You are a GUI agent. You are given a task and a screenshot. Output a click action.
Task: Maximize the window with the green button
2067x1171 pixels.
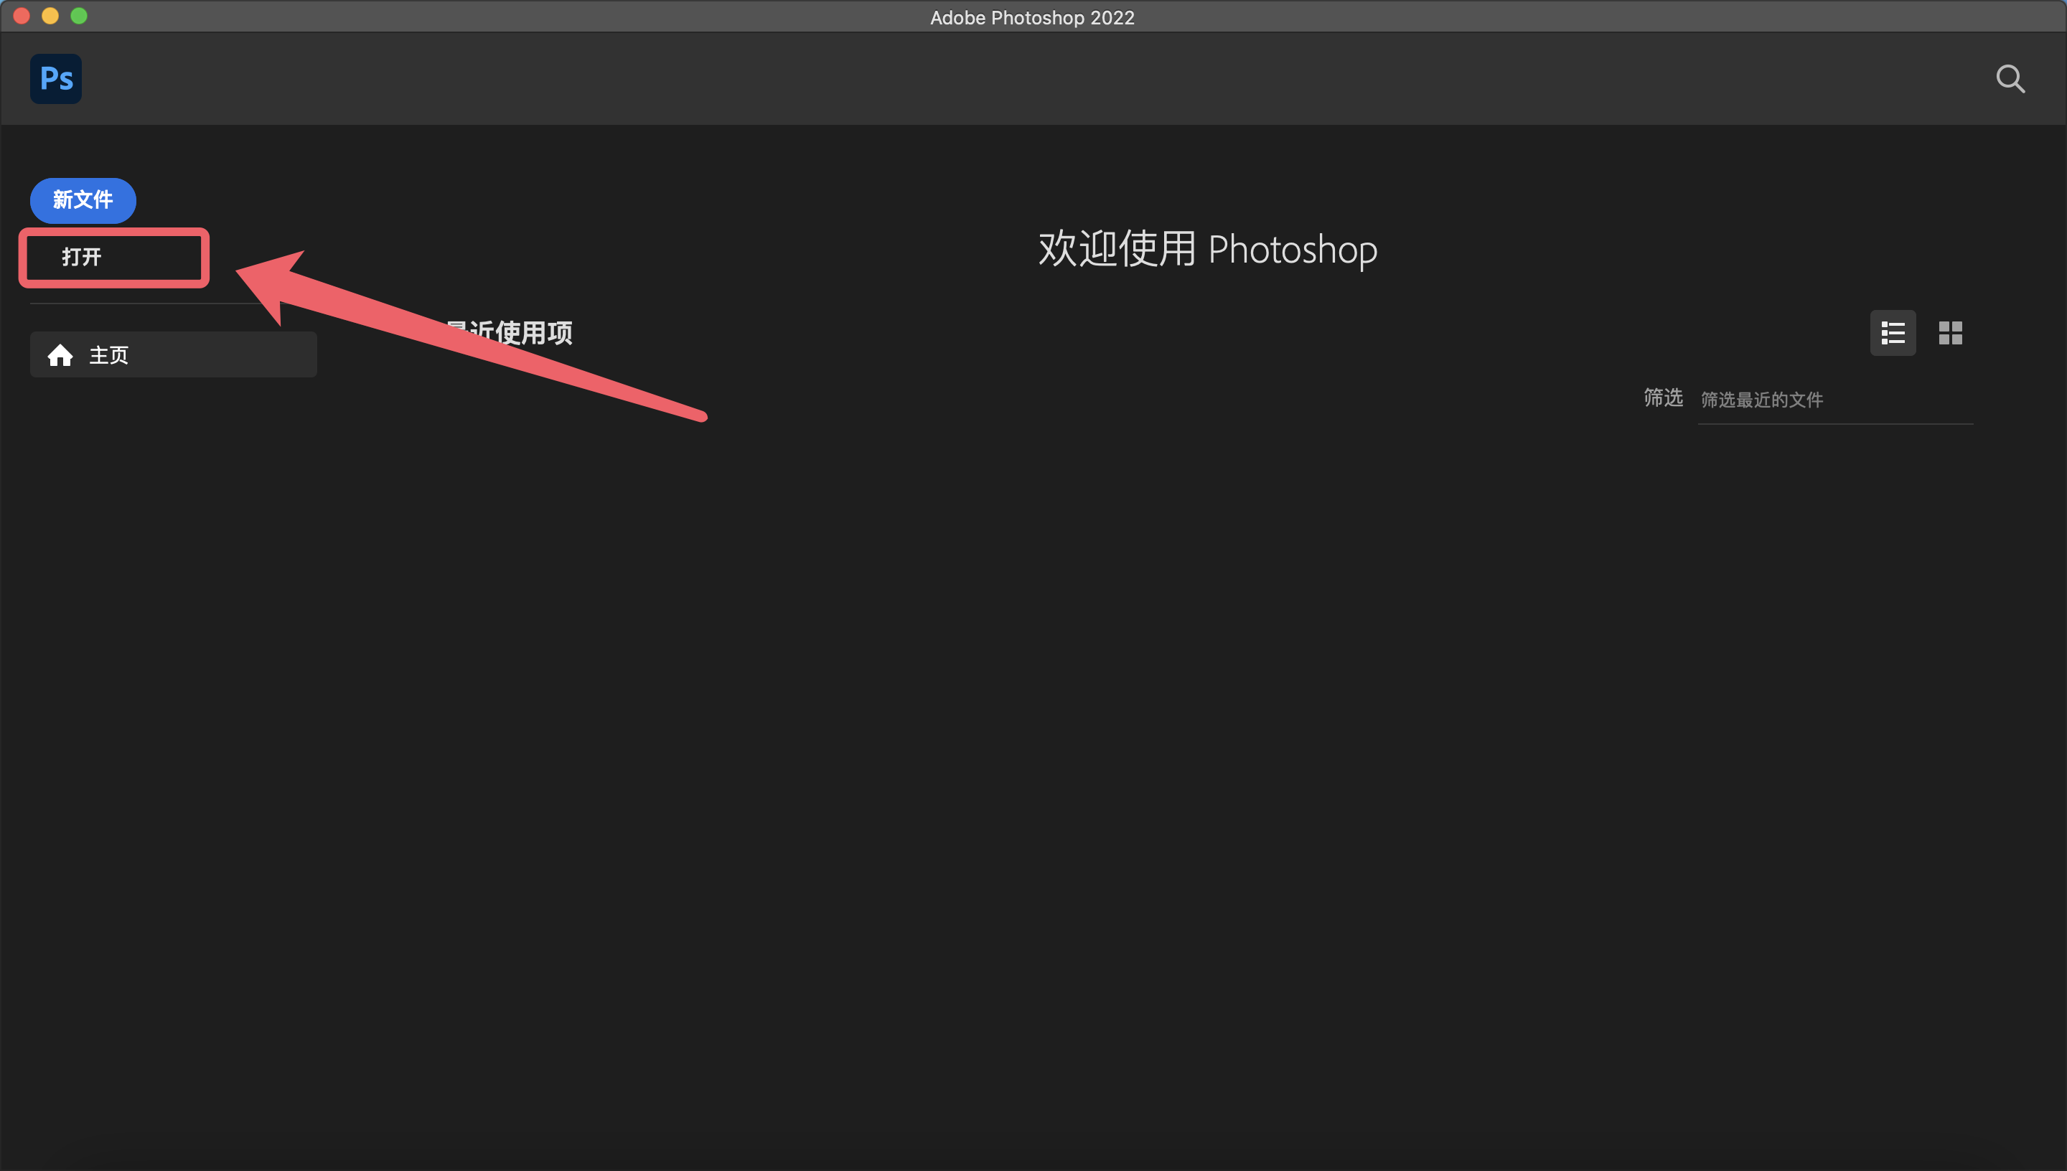(x=79, y=15)
